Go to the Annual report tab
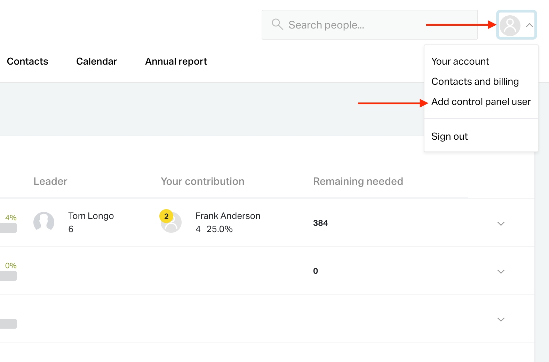Screen dimensions: 549x362 click(176, 61)
